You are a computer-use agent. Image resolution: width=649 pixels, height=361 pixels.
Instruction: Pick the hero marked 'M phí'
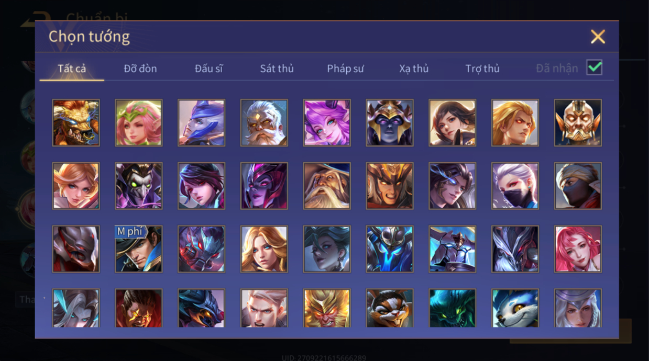pos(139,249)
